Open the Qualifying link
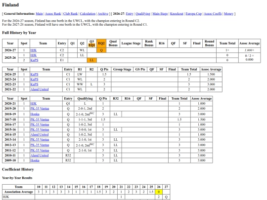 (x=143, y=14)
